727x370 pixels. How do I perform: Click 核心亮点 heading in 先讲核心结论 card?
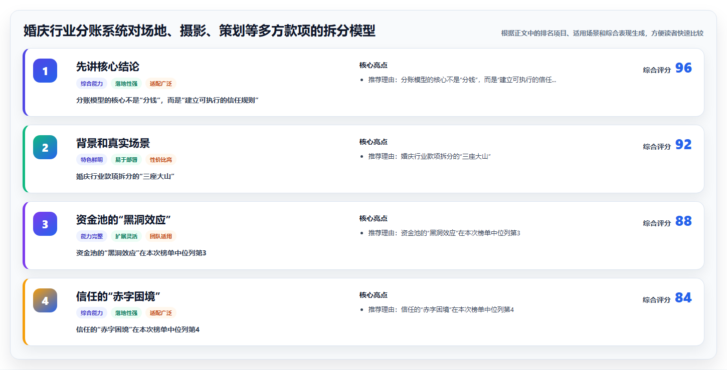tap(374, 65)
